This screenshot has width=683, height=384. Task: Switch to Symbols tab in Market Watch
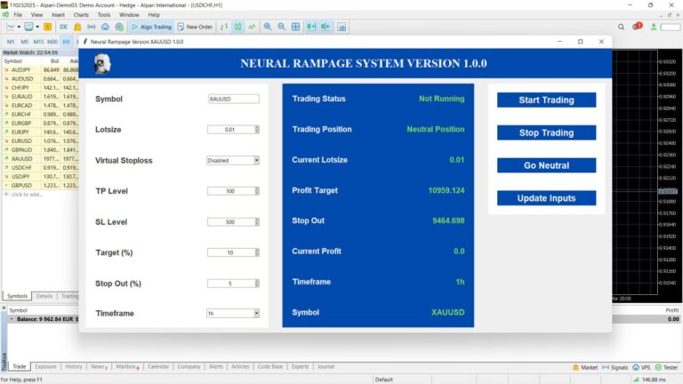pos(18,296)
